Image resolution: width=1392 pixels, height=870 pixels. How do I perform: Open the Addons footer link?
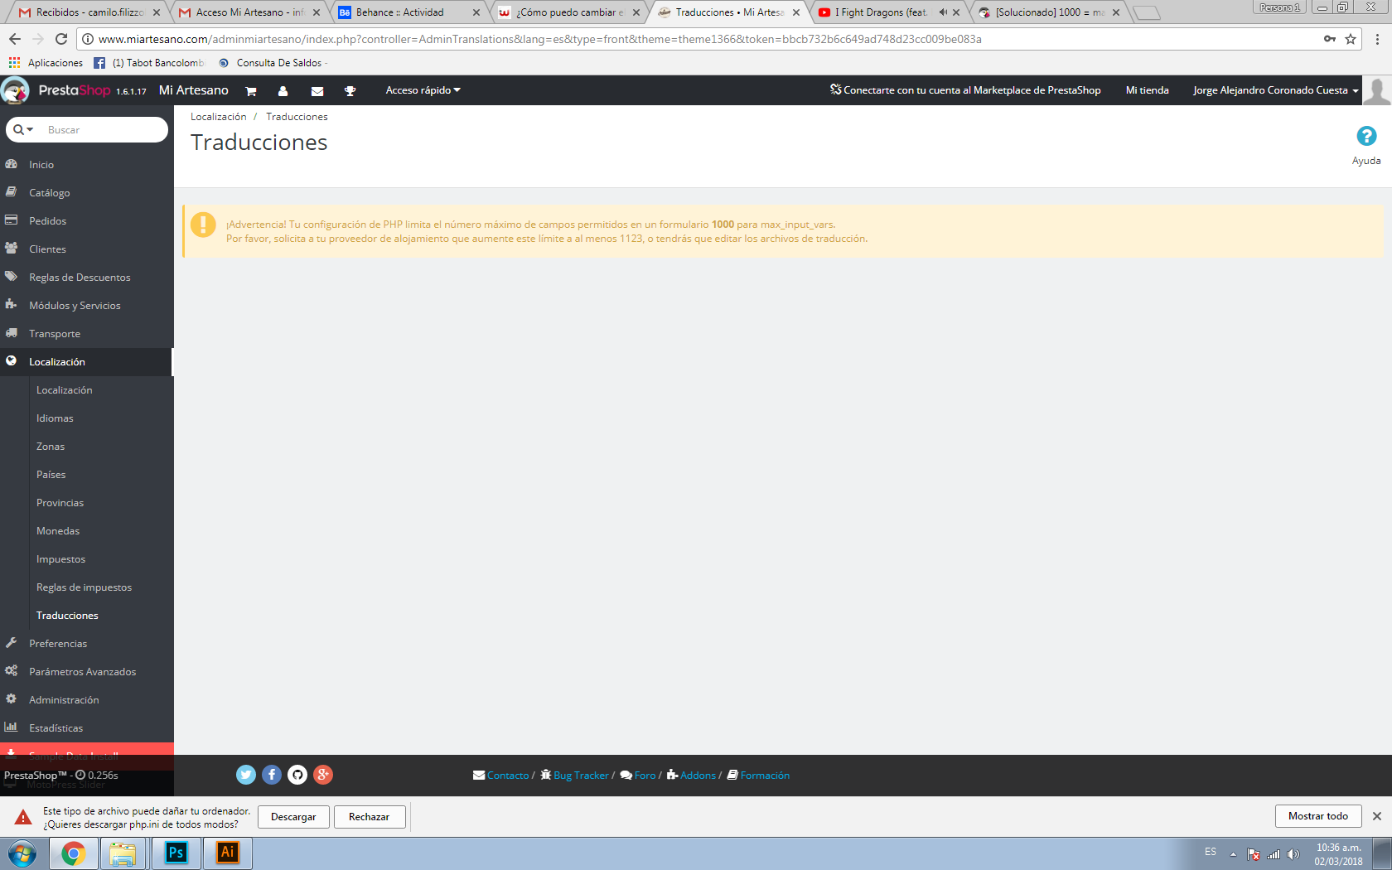(692, 776)
